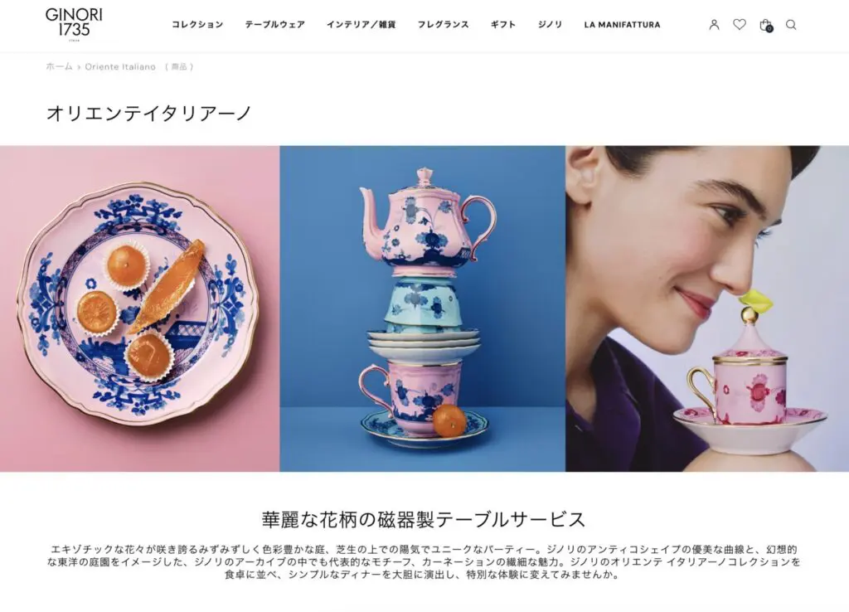This screenshot has width=849, height=612.
Task: Click the Oriente Italiano breadcrumb
Action: [120, 66]
